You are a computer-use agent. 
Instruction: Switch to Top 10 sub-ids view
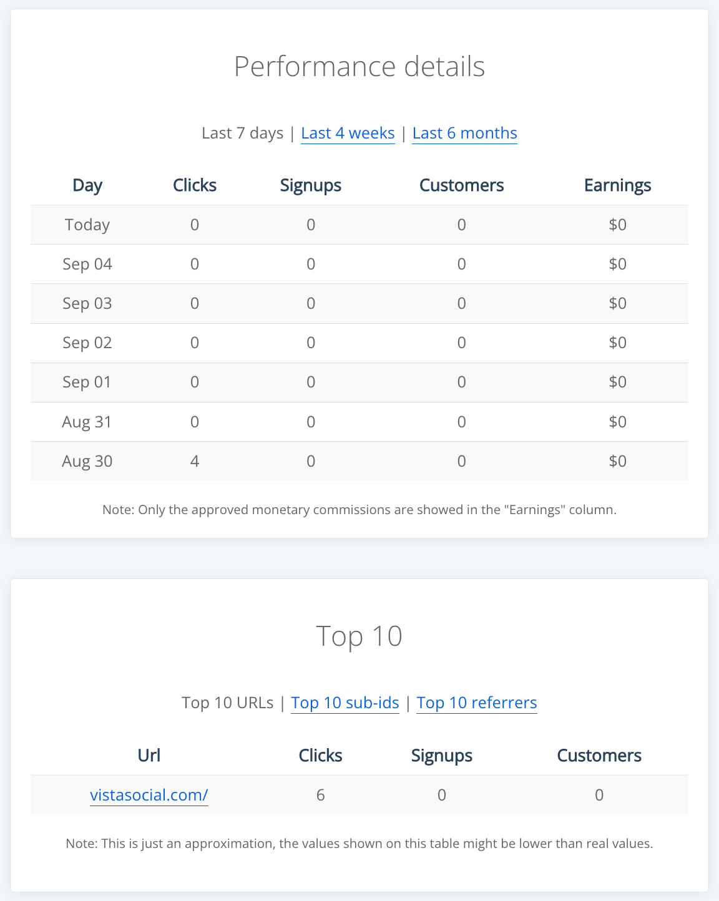(x=345, y=703)
